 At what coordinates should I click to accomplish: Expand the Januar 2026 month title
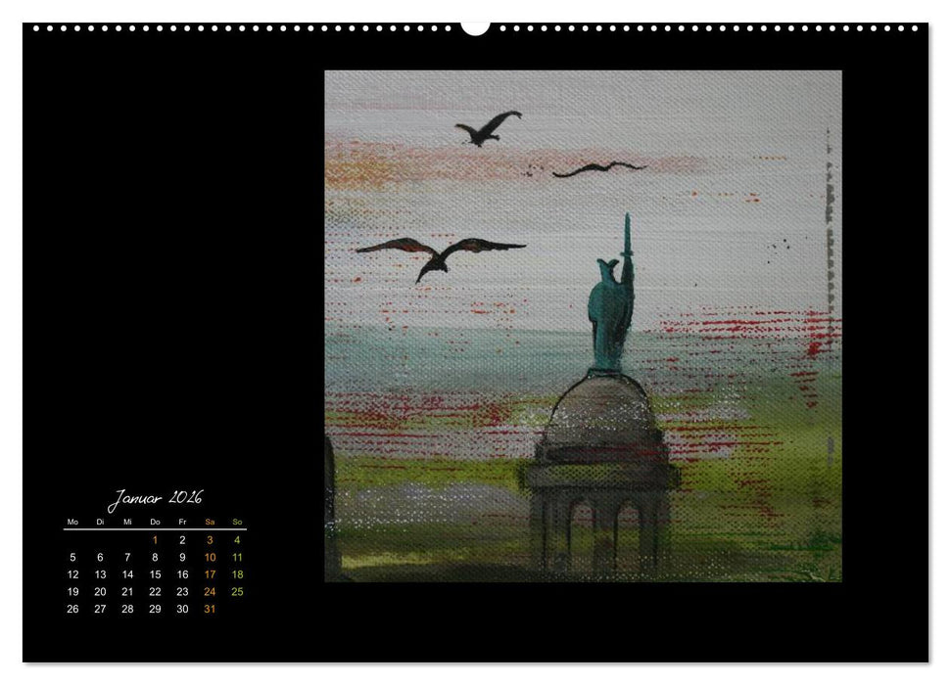[x=159, y=497]
